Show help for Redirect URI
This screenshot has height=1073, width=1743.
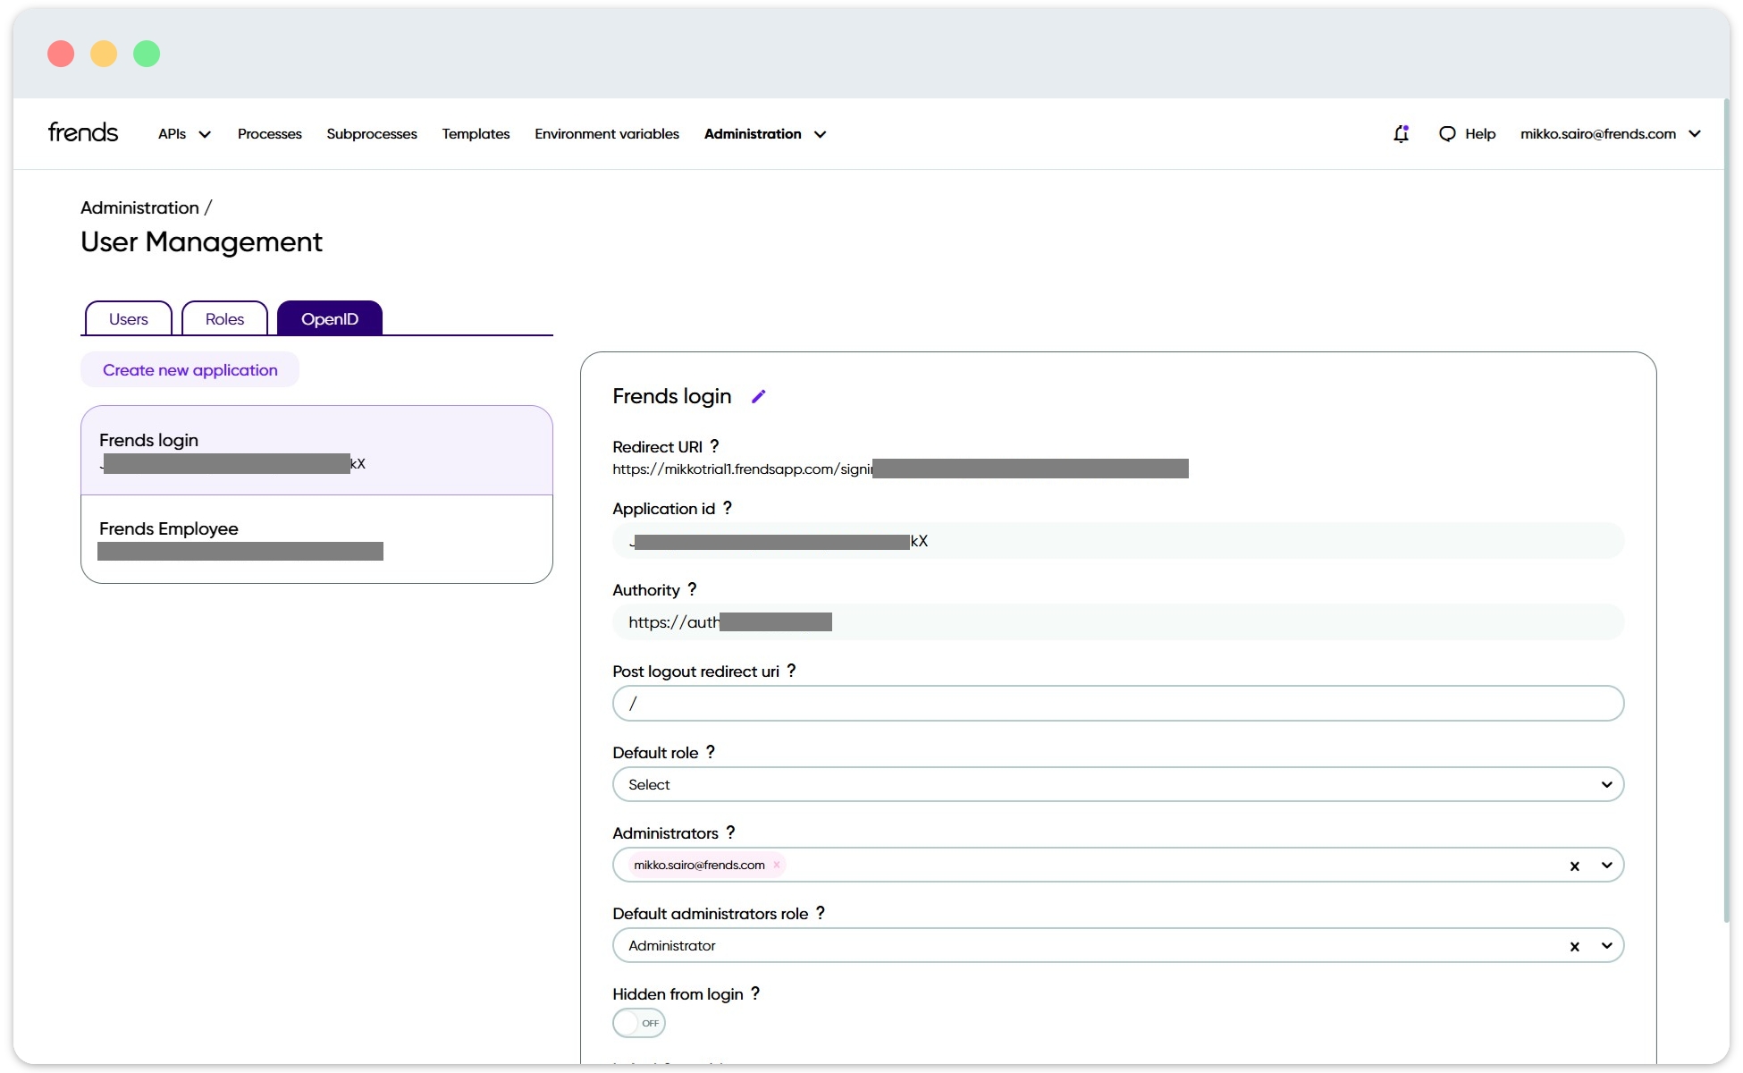pos(714,444)
